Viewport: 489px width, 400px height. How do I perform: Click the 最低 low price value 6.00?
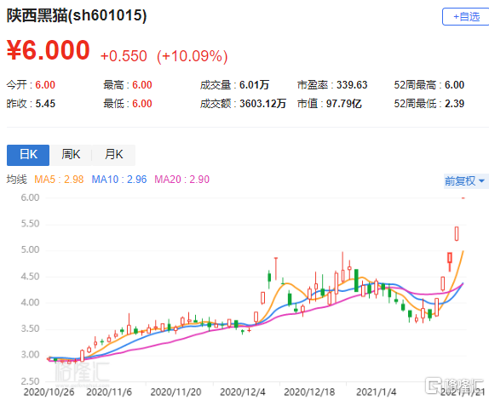[x=142, y=104]
